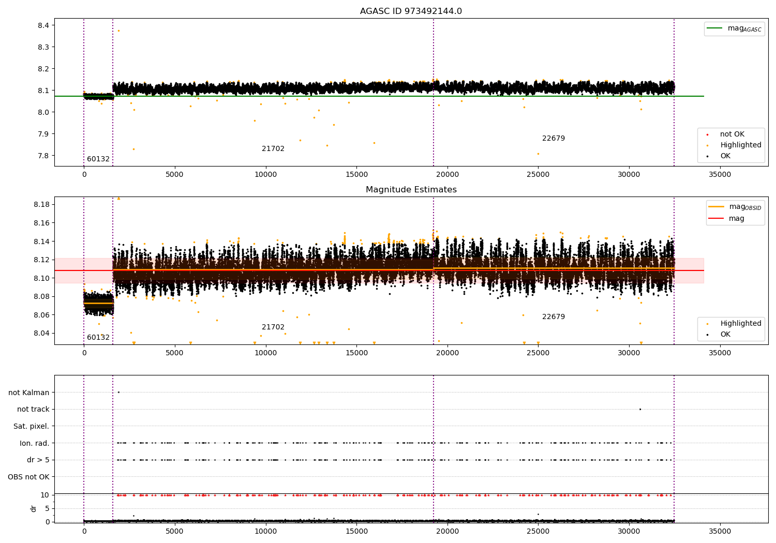The height and width of the screenshot is (543, 776).
Task: Click the 'Magnitude Estimates' title
Action: point(411,190)
